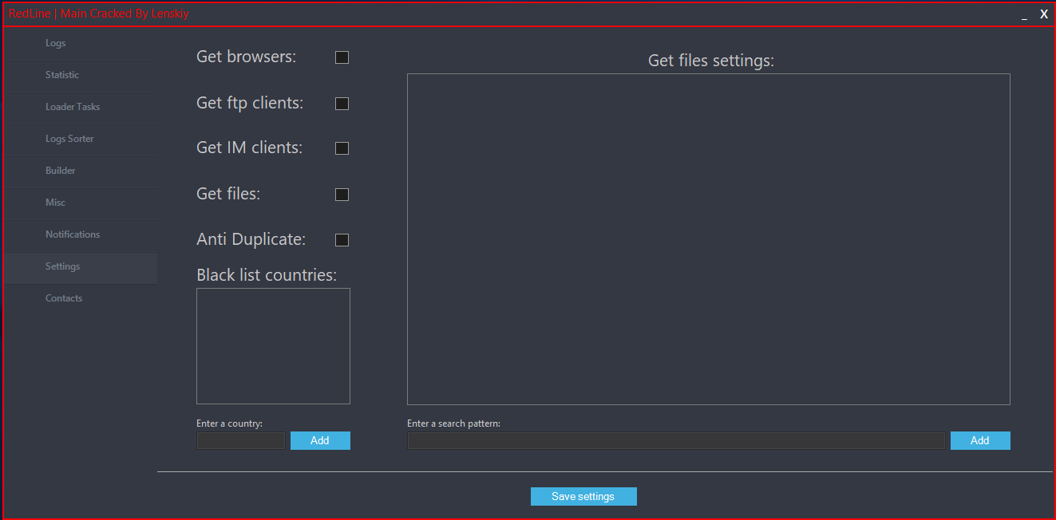Focus the Enter a country text field

(241, 441)
